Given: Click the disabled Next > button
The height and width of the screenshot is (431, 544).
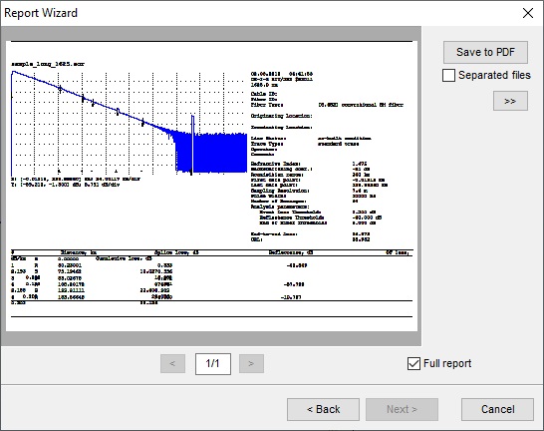Looking at the screenshot, I should 402,409.
